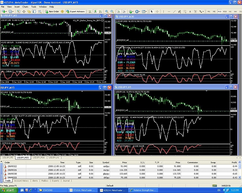Open the Window menu
Screen dimensions: 242x193
pos(43,7)
